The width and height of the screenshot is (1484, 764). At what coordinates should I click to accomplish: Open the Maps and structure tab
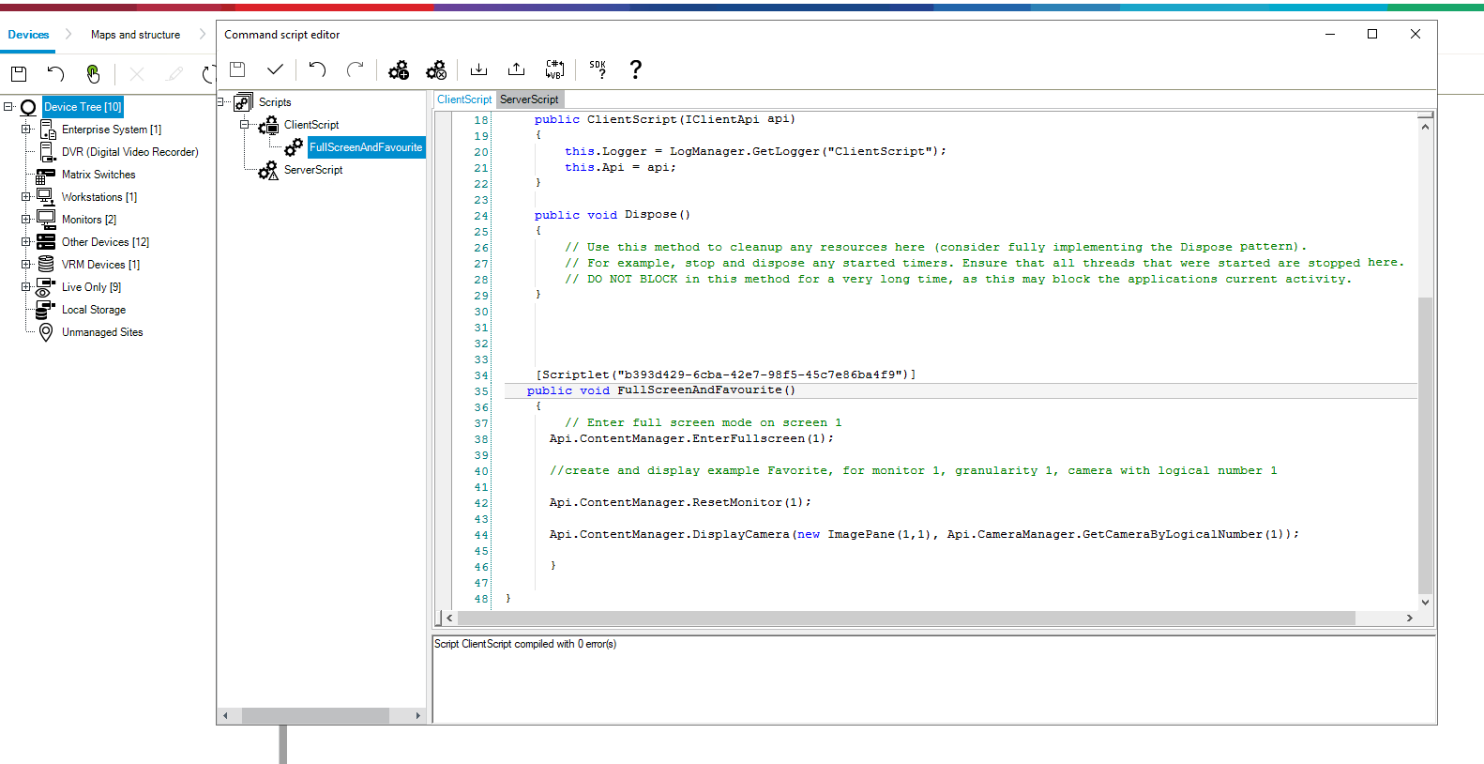(135, 35)
